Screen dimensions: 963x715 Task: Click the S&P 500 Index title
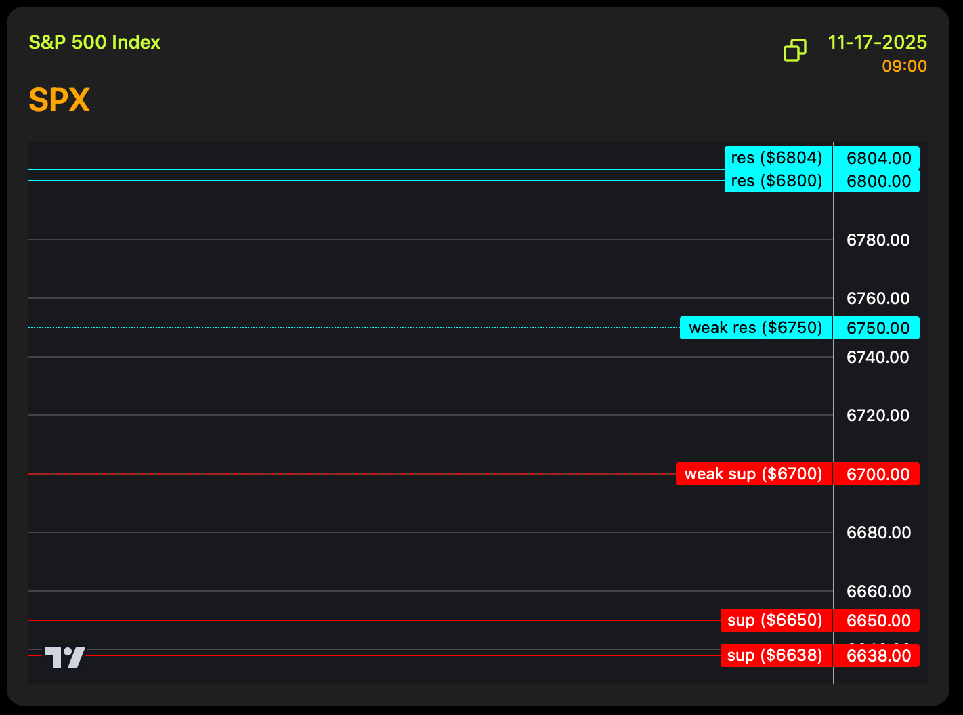pyautogui.click(x=94, y=42)
